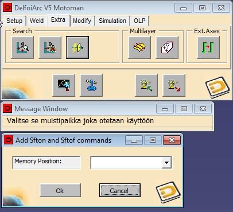Viewport: 233px width, 212px height.
Task: Click the Message Window title bar red icon
Action: (7, 109)
